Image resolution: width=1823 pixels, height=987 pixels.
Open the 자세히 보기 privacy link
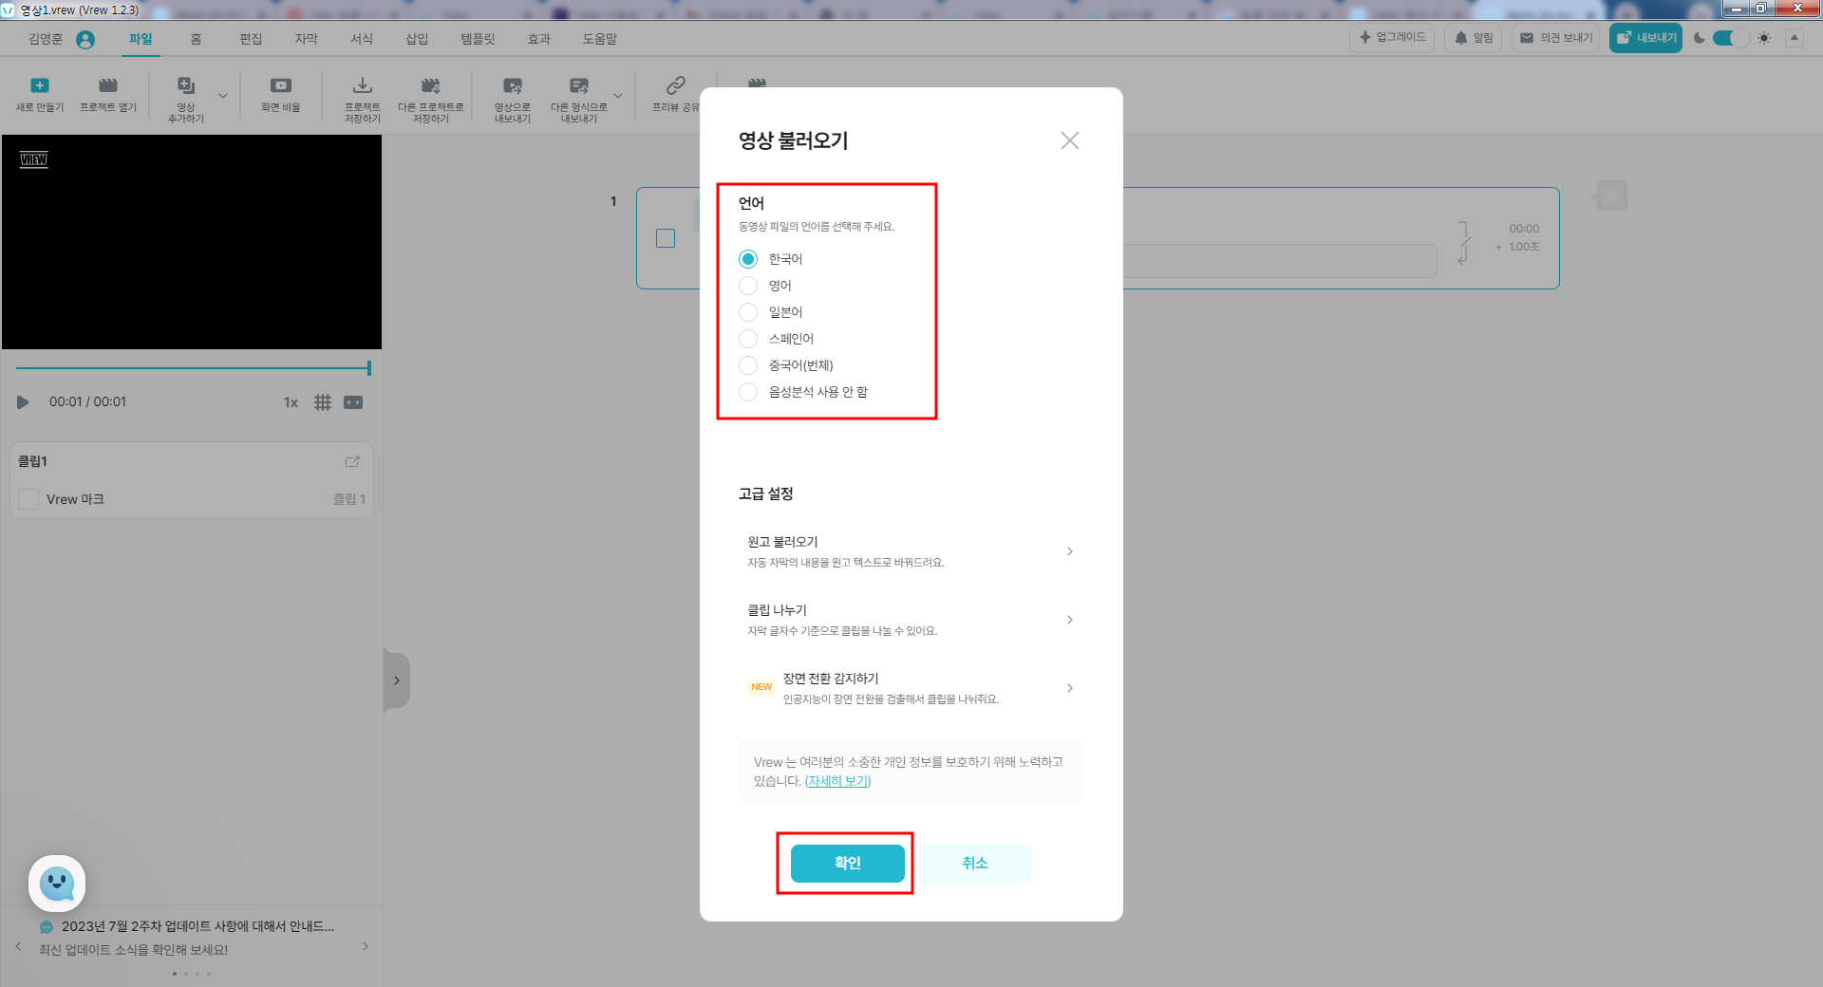click(x=836, y=781)
